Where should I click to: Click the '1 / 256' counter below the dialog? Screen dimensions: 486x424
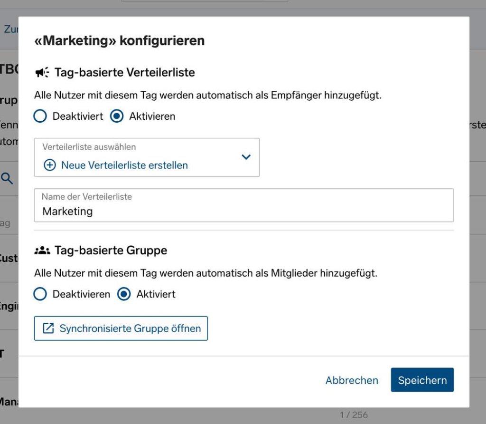(x=354, y=415)
